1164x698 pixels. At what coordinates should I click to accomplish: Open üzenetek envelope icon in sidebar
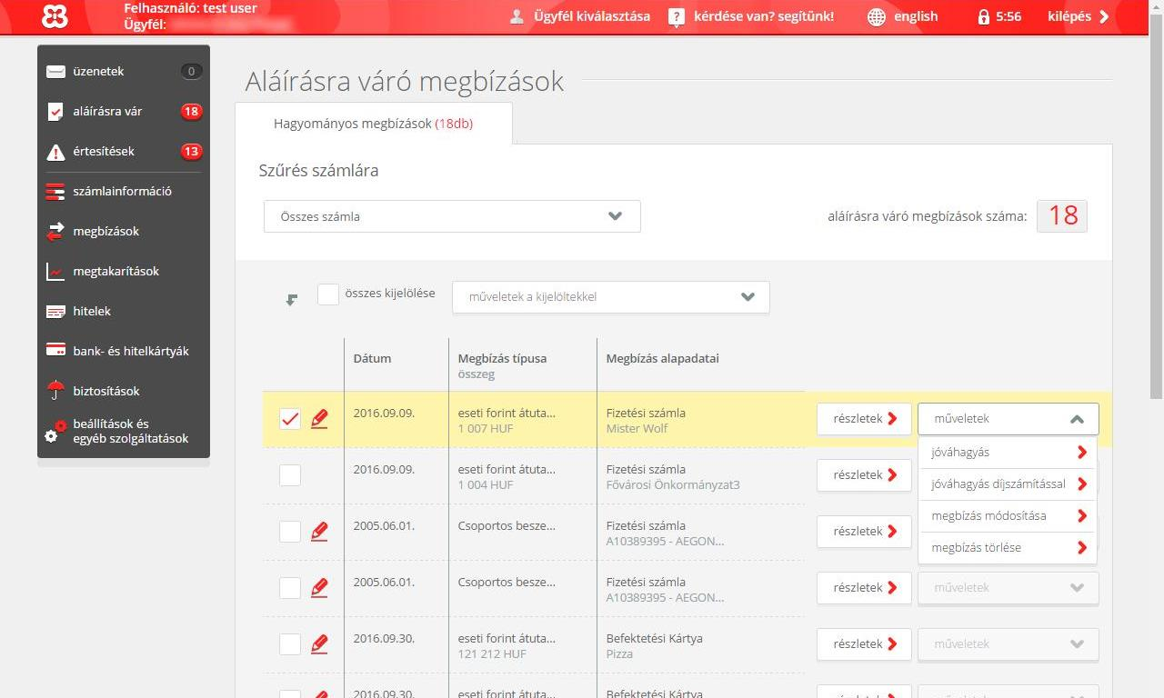click(55, 71)
